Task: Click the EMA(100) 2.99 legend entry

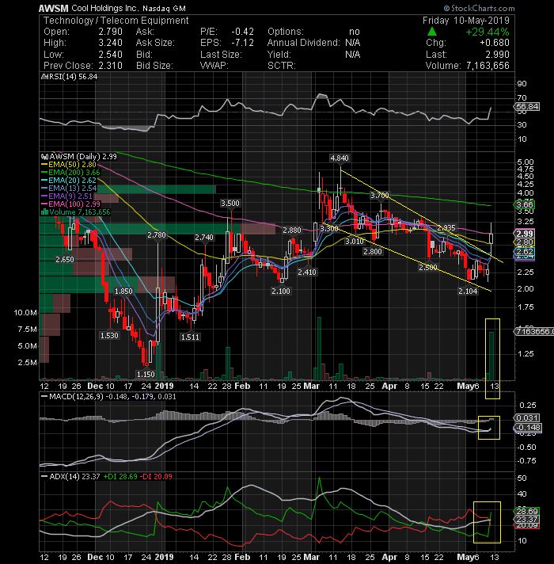Action: (70, 204)
